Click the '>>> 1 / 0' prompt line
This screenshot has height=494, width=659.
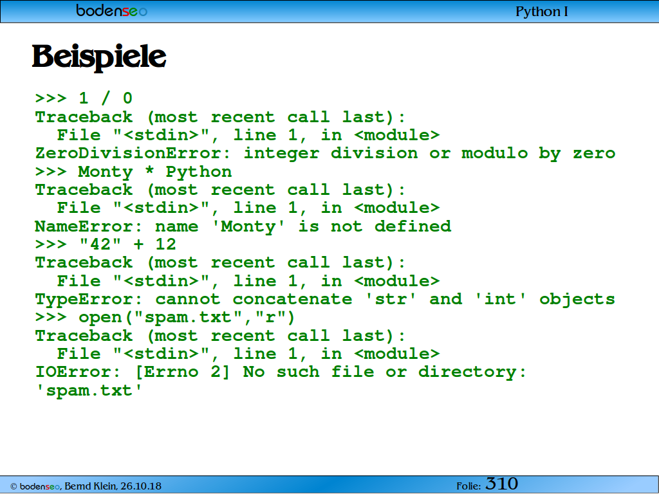coord(84,98)
